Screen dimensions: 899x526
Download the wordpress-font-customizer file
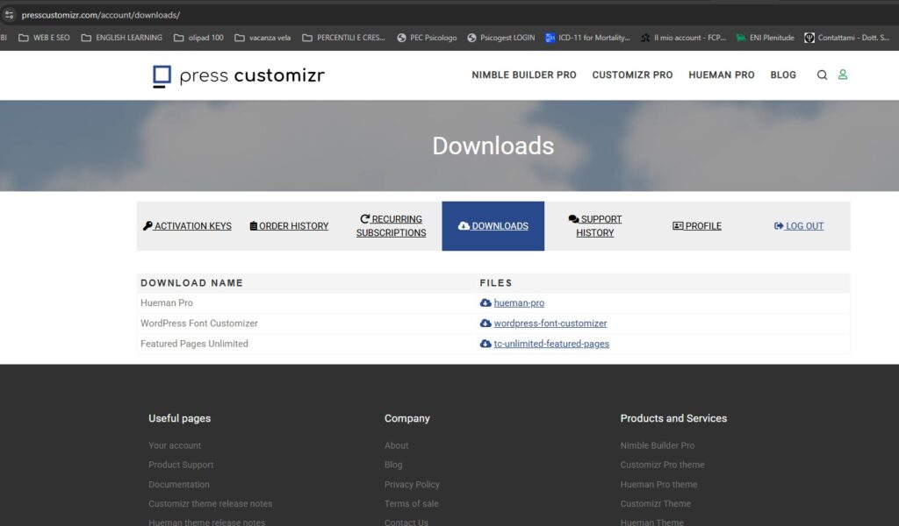[550, 323]
